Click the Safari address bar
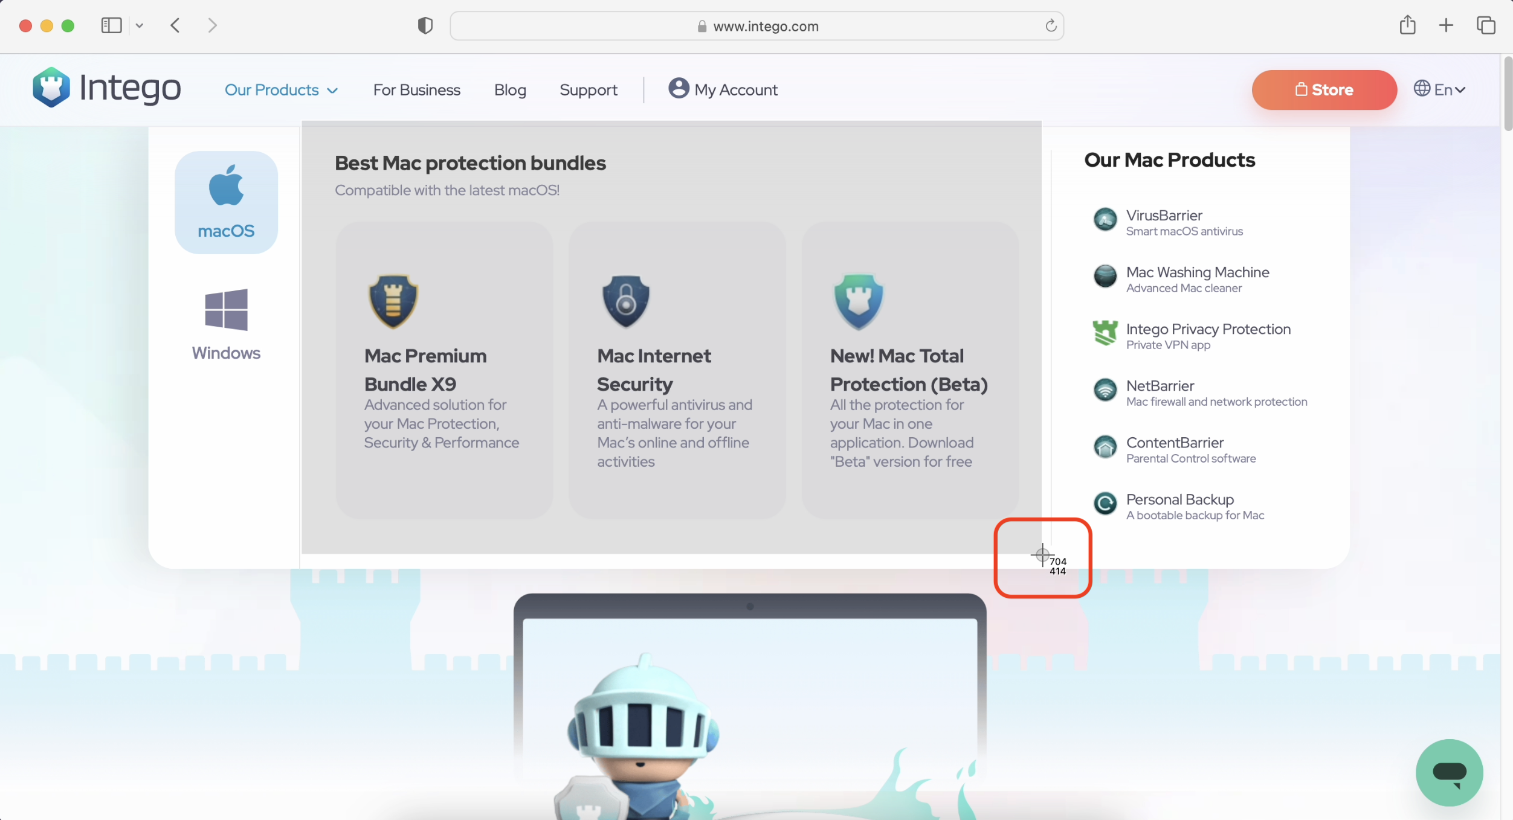1513x820 pixels. 756,26
